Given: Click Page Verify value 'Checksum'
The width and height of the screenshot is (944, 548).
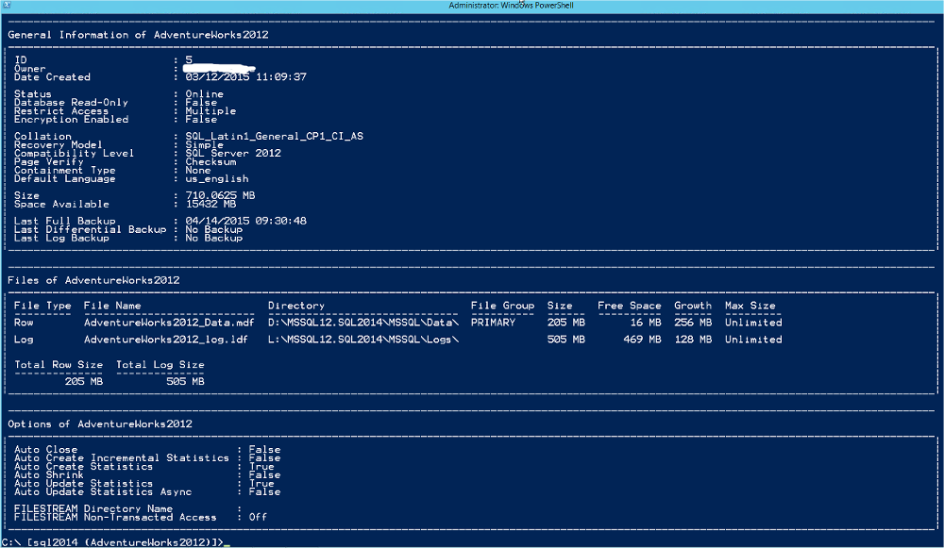Looking at the screenshot, I should tap(211, 162).
